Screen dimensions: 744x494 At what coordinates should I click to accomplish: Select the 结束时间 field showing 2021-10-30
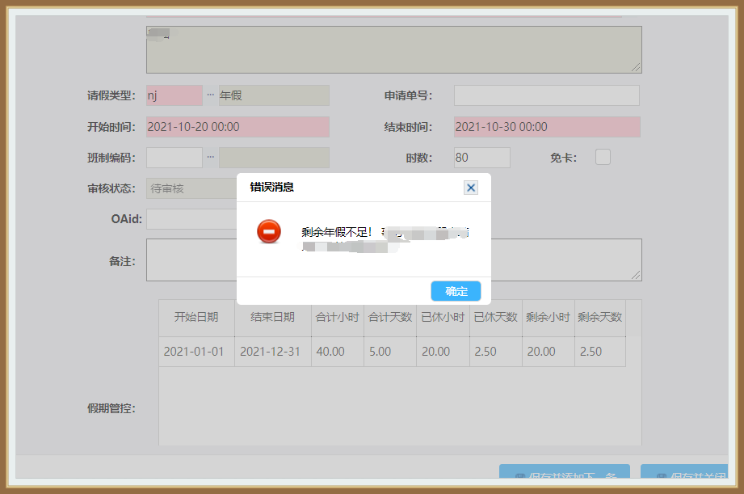tap(546, 126)
